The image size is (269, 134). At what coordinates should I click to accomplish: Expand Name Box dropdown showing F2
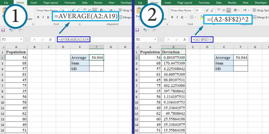point(21,40)
